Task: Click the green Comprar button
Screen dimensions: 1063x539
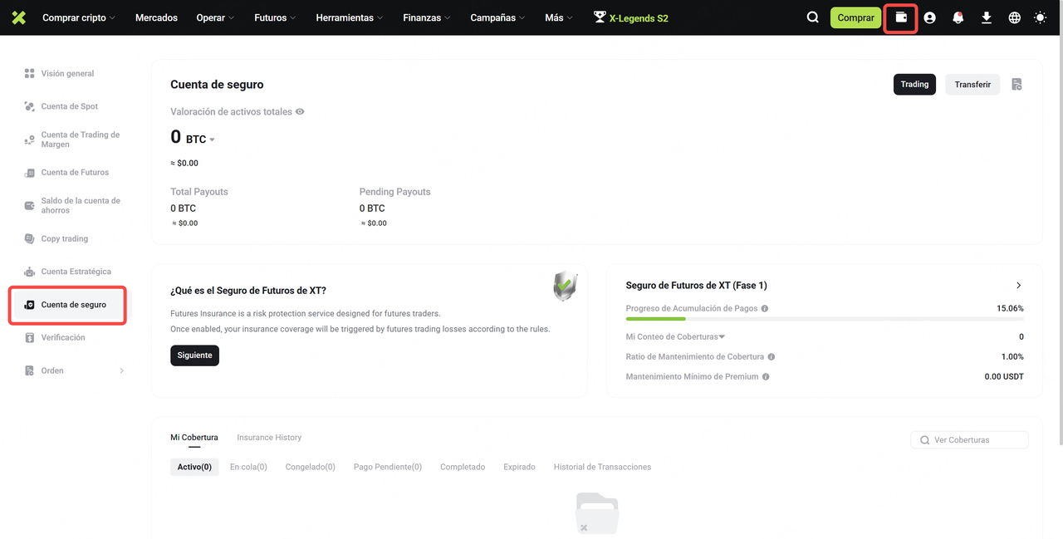Action: click(x=855, y=17)
